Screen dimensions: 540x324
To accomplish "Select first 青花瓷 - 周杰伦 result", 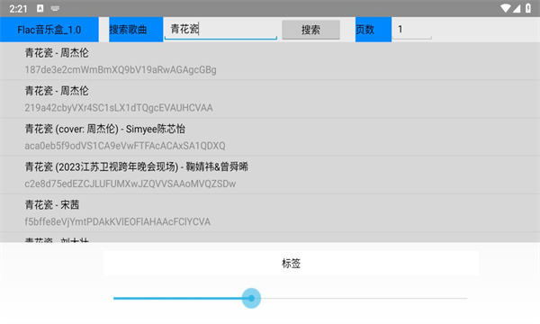I will tap(270, 61).
